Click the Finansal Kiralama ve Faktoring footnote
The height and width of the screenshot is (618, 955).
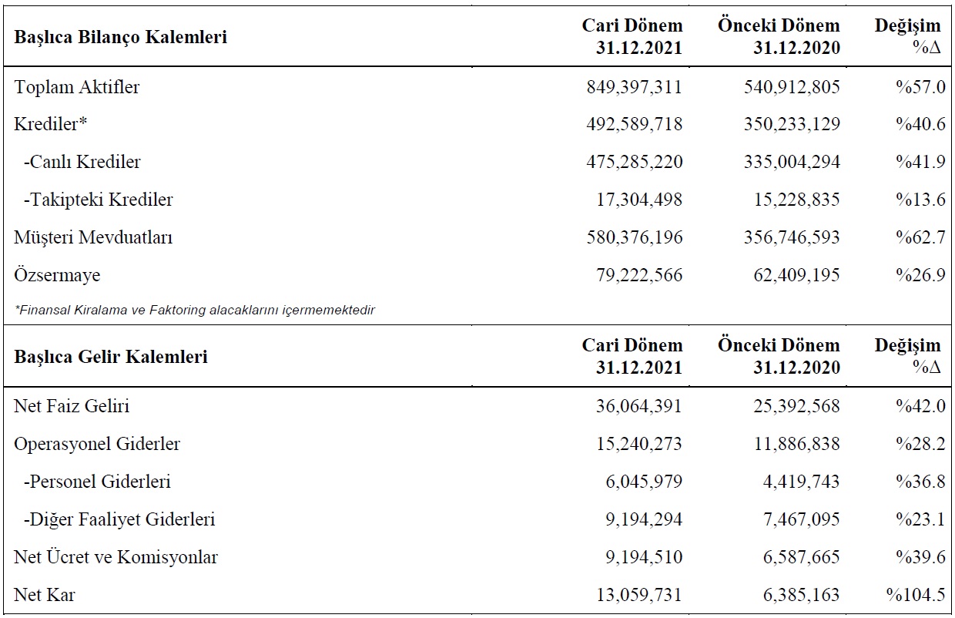click(194, 311)
